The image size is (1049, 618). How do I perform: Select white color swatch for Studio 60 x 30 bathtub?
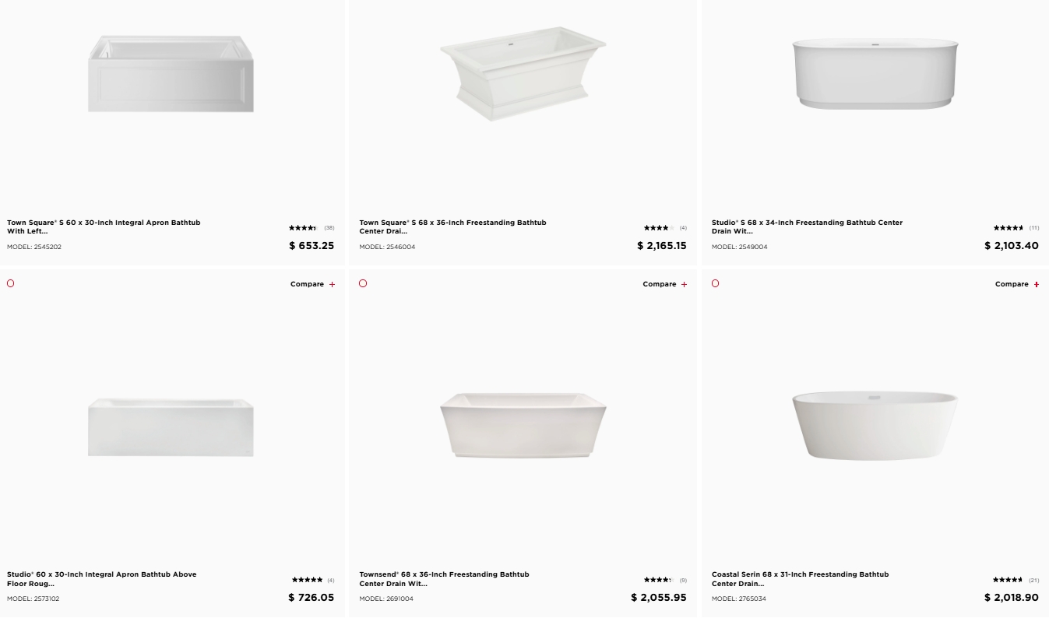[10, 283]
